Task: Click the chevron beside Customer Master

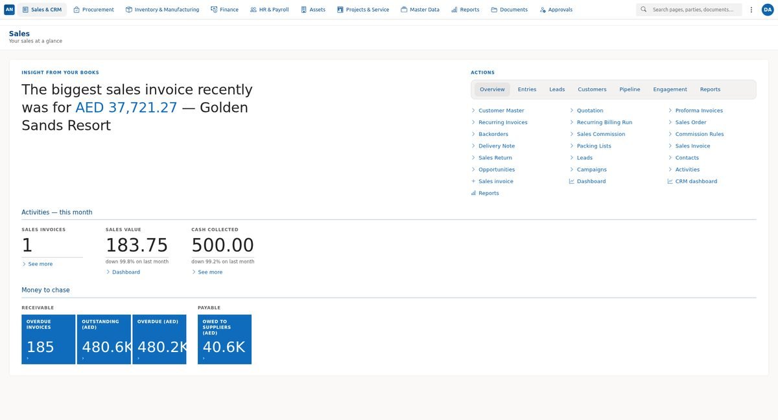Action: pyautogui.click(x=473, y=111)
